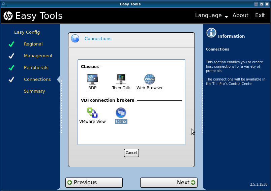Pick the Web Browser connection icon
271x191 pixels.
(x=150, y=79)
